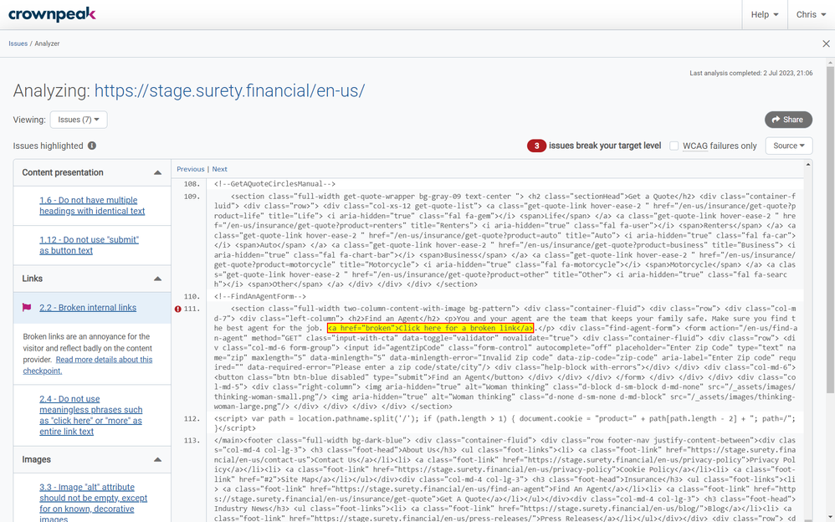Collapse the Images section
This screenshot has width=835, height=522.
(x=157, y=460)
